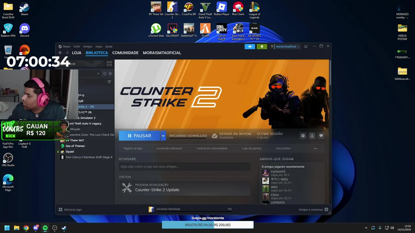
Task: Click the wrench icon of CS2 update
Action: point(127,188)
